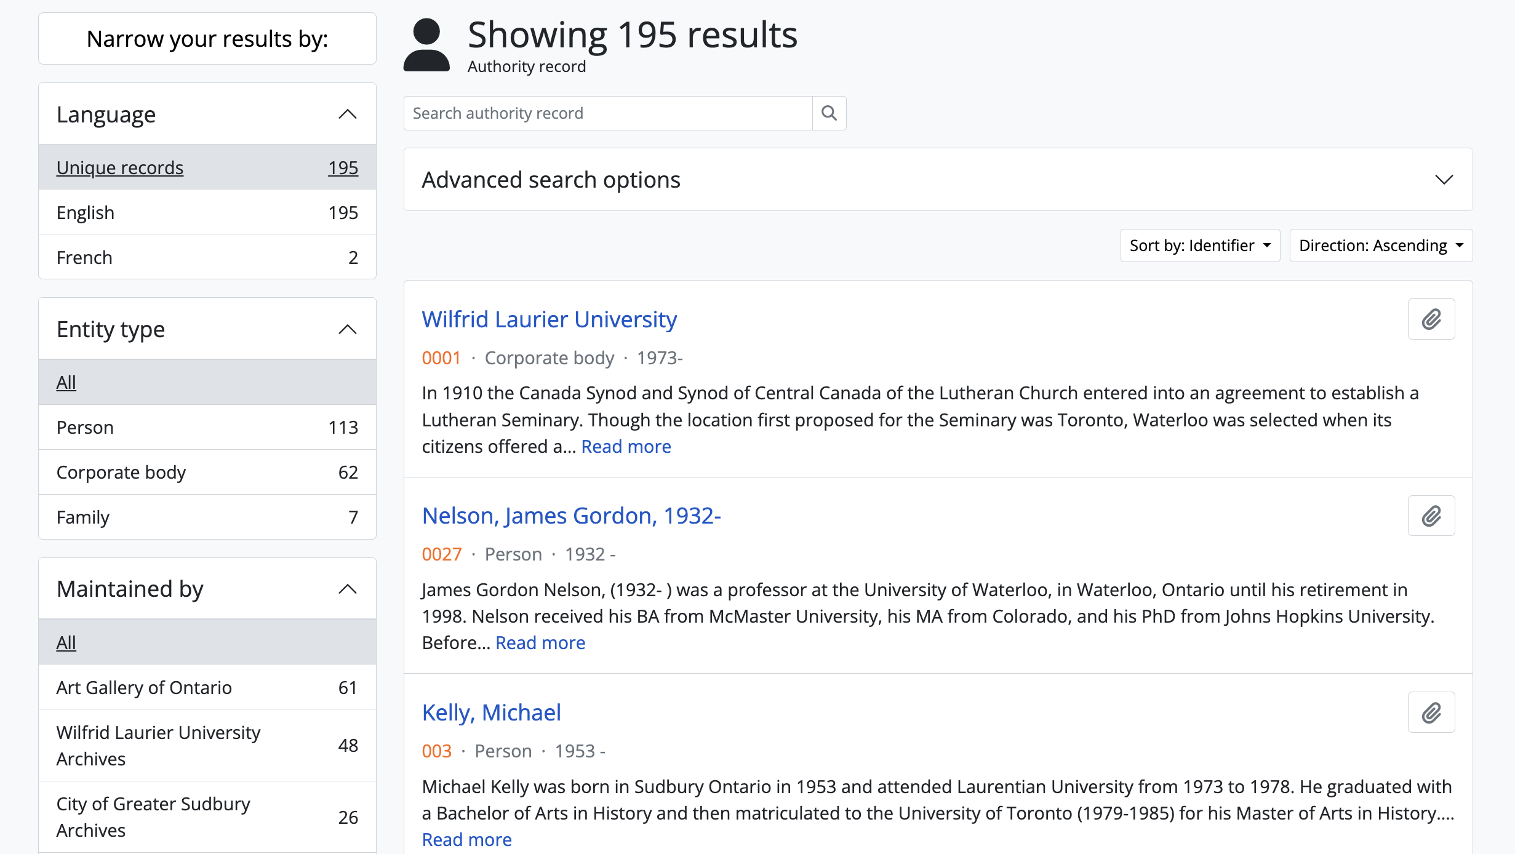Image resolution: width=1515 pixels, height=854 pixels.
Task: Collapse the Maintained by facet
Action: [x=348, y=589]
